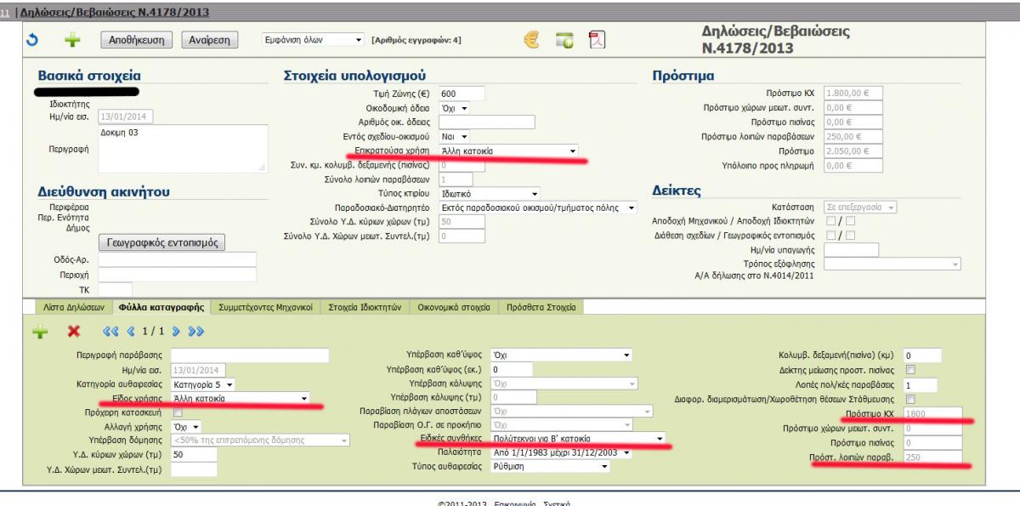Switch to the Οικονομικά στοιχεία tab

point(456,306)
